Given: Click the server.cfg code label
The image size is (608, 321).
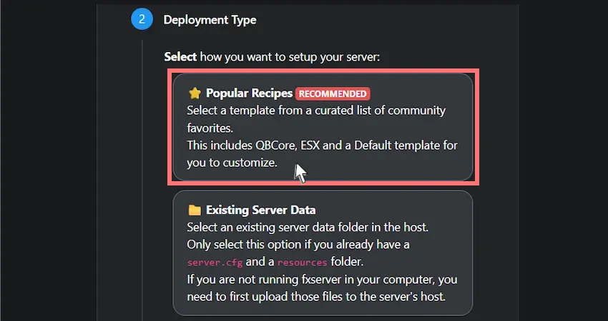Looking at the screenshot, I should 215,263.
